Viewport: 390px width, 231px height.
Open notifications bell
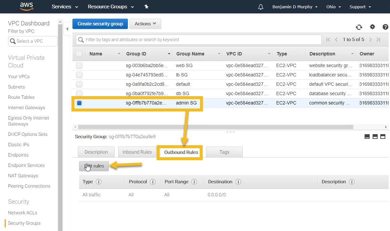click(260, 7)
